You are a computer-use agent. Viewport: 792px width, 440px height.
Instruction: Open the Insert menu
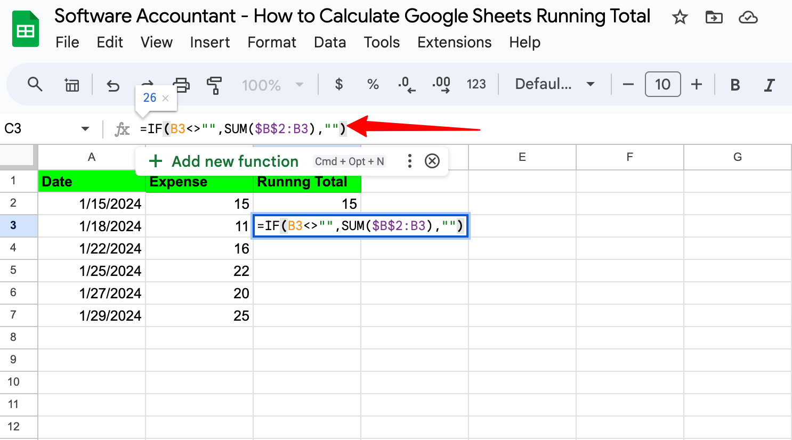[210, 42]
